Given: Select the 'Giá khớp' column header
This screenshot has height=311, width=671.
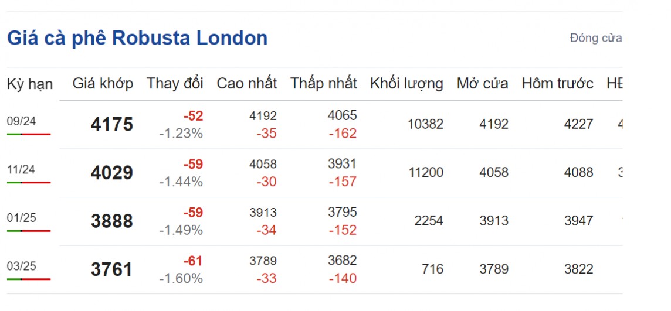Looking at the screenshot, I should coord(103,84).
